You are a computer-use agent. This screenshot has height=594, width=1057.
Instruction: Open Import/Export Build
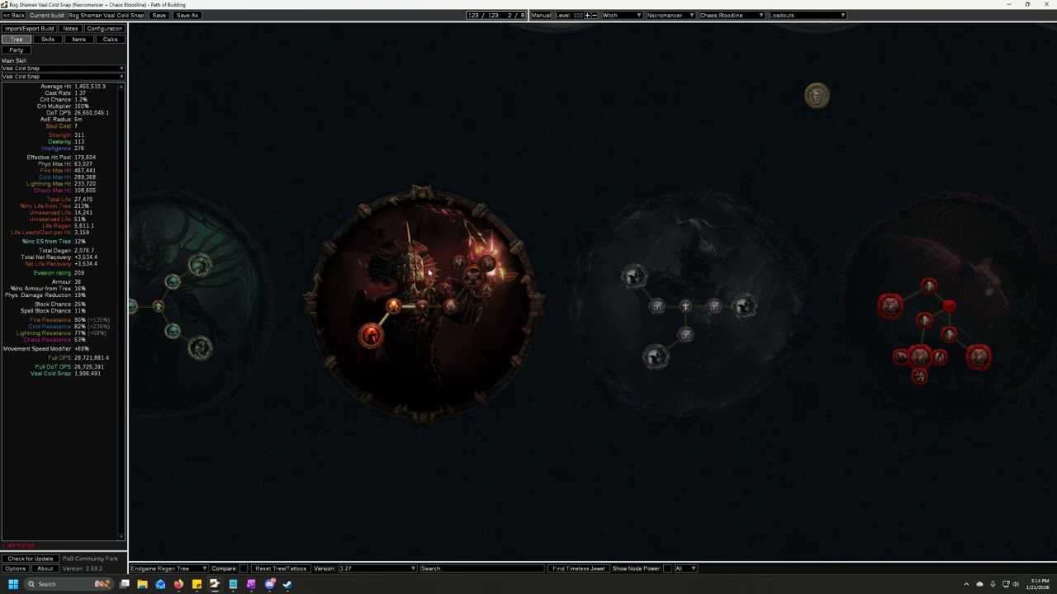point(29,29)
